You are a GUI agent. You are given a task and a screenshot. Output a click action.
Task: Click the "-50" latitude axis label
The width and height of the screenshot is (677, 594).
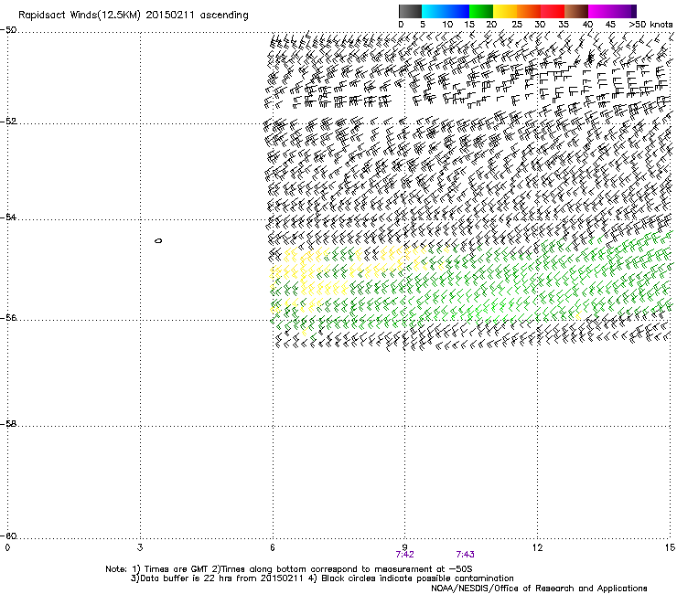tap(8, 30)
